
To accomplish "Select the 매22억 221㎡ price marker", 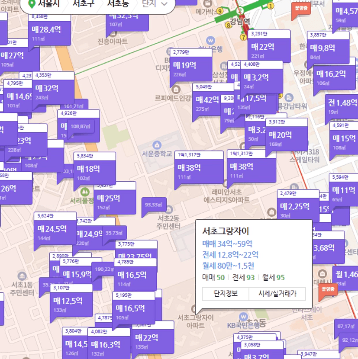I will point(269,46).
